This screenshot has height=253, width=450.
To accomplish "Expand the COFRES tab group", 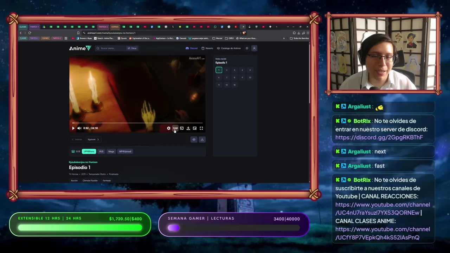I will click(115, 27).
